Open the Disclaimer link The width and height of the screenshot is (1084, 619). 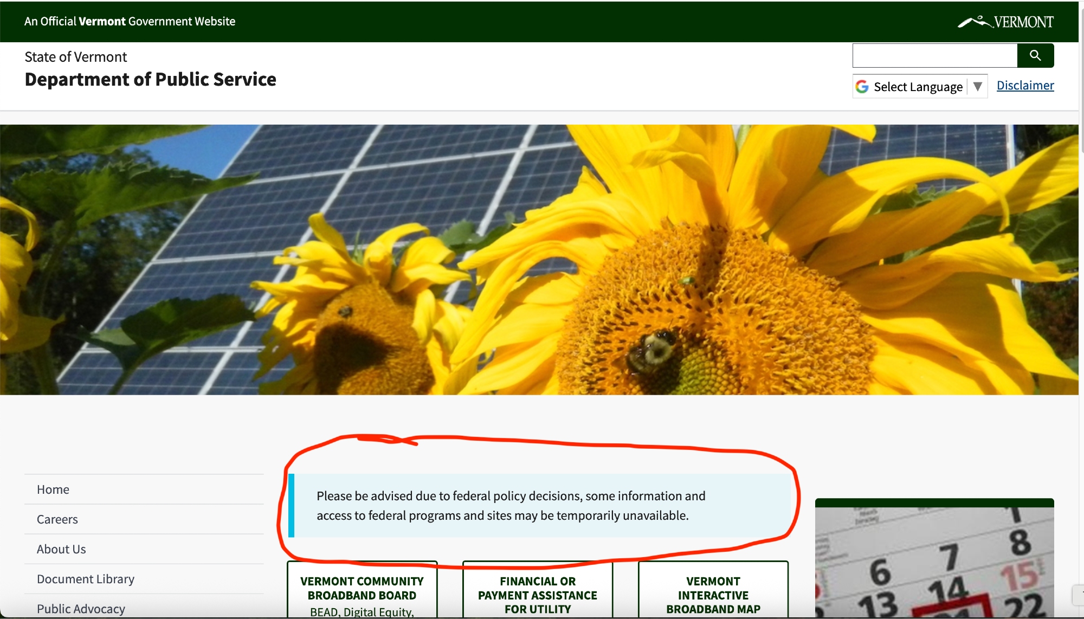pos(1025,85)
